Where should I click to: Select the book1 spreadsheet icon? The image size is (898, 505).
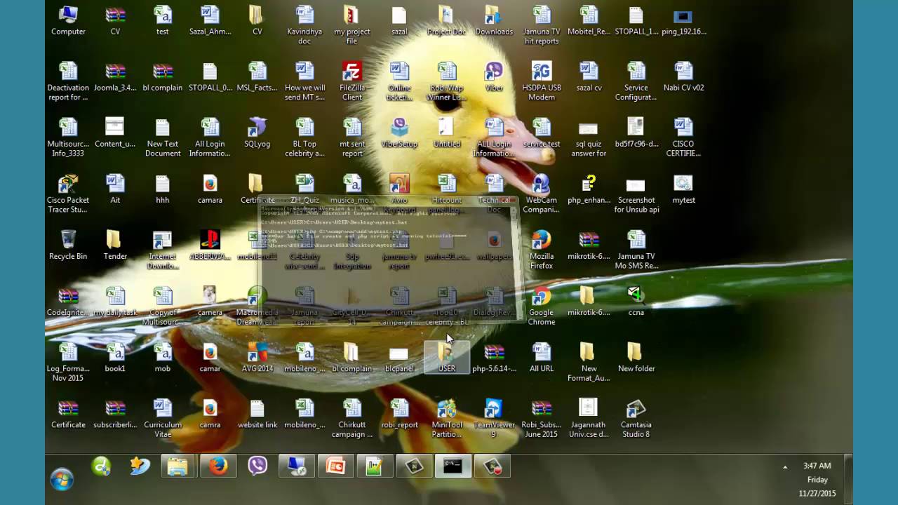point(115,357)
